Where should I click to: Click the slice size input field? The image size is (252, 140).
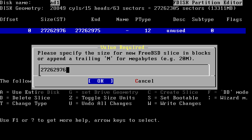point(124,70)
